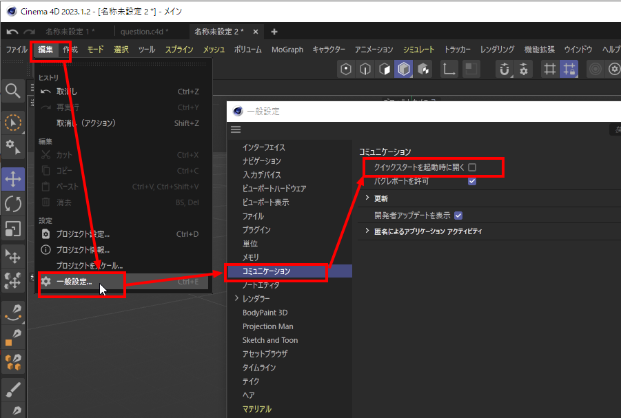Open the 一般設定 window hamburger menu
621x418 pixels.
pos(236,129)
